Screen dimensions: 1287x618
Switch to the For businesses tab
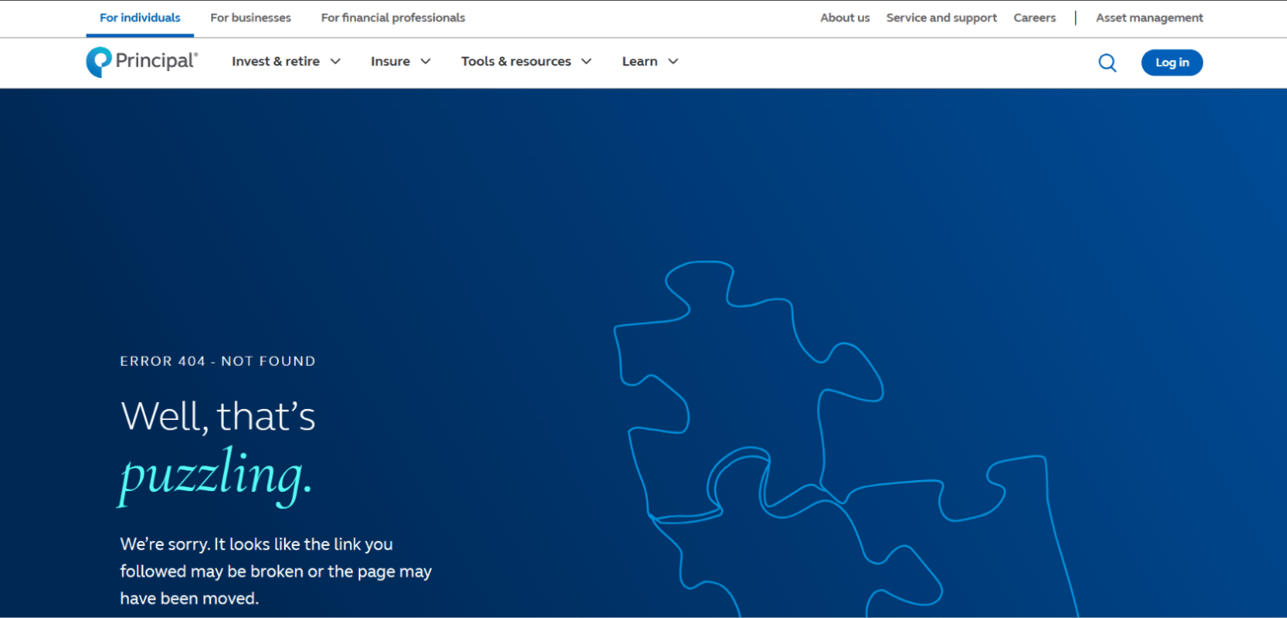point(251,18)
